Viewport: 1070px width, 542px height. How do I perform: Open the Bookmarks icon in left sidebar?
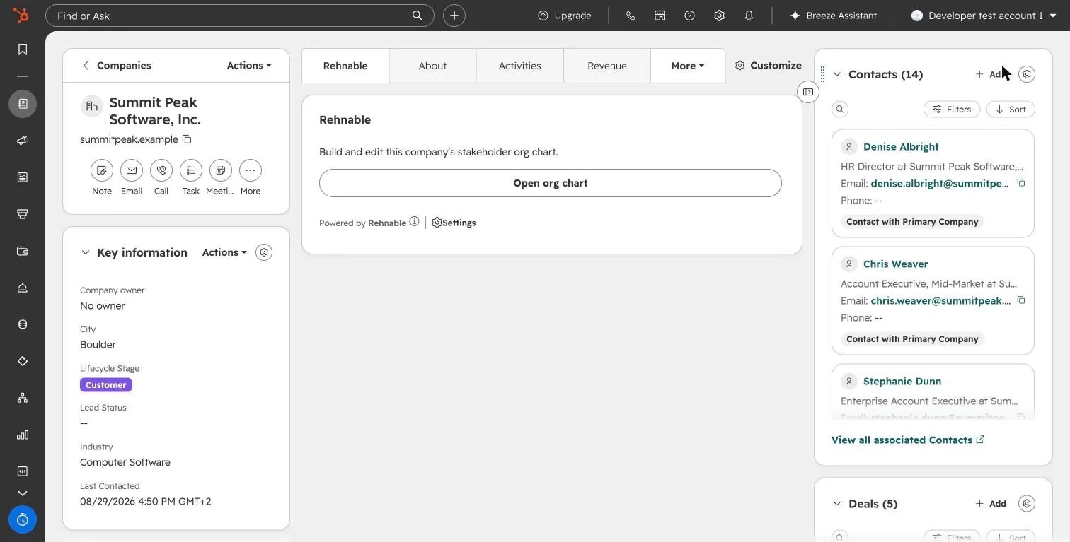click(23, 49)
